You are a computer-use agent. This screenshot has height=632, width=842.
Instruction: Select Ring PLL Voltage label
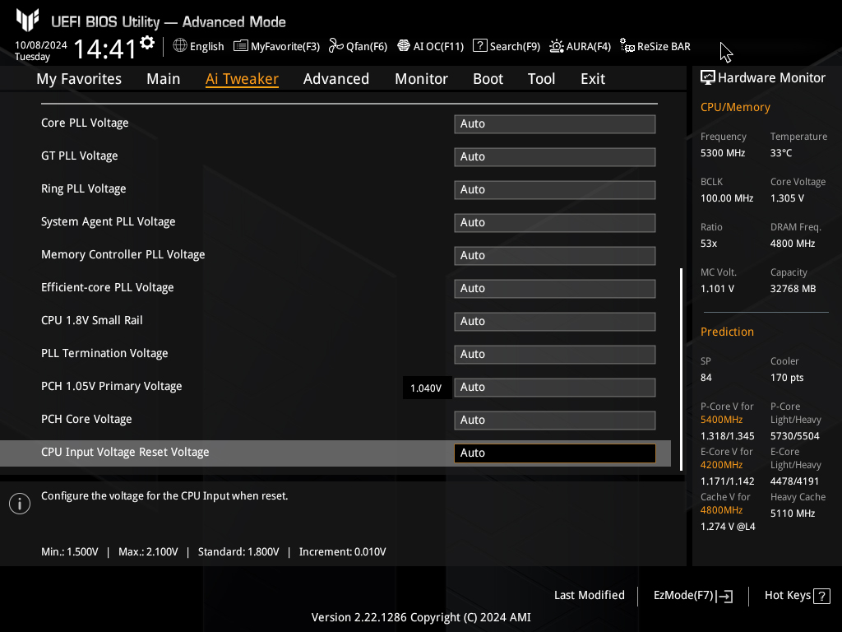pos(84,188)
